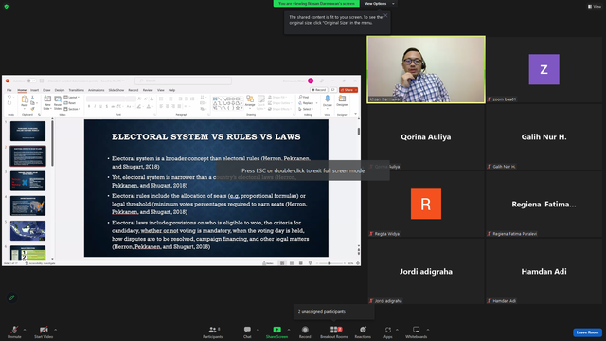Screen dimensions: 606x341
Task: Switch to PowerPoint Transitions tab
Action: (x=76, y=90)
